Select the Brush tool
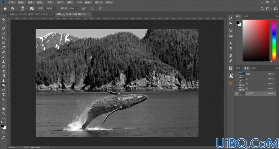Image resolution: width=279 pixels, height=149 pixels. coord(4,57)
